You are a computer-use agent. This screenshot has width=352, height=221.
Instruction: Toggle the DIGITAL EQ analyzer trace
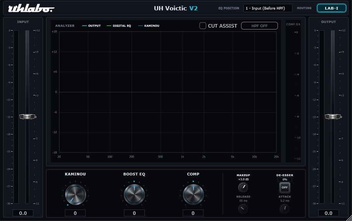tap(119, 26)
